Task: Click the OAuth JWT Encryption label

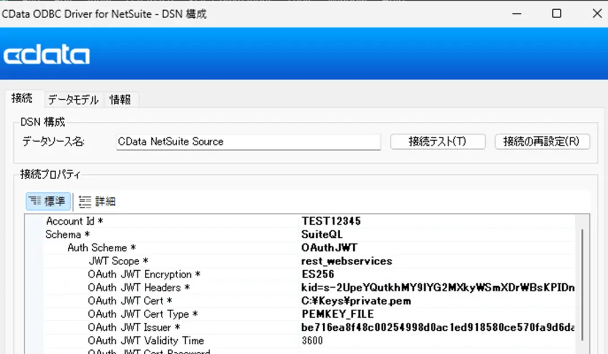Action: click(x=144, y=274)
